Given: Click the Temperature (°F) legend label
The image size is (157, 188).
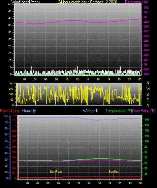Looking at the screenshot, I should [119, 111].
